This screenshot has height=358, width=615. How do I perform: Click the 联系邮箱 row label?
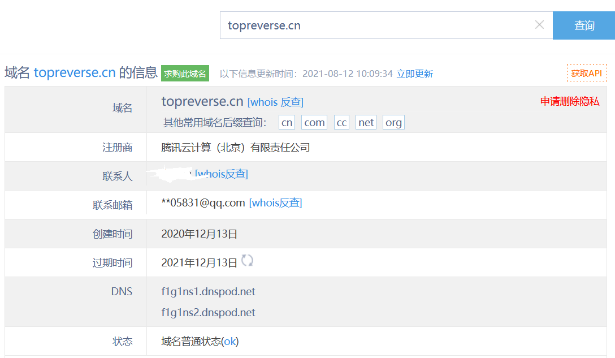[112, 205]
